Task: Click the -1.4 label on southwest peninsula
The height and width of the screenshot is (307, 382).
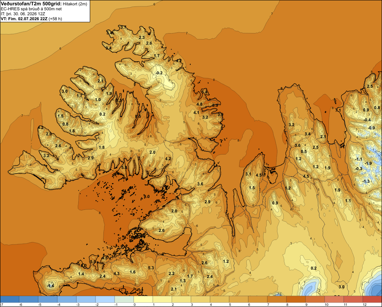Action: tap(50, 286)
